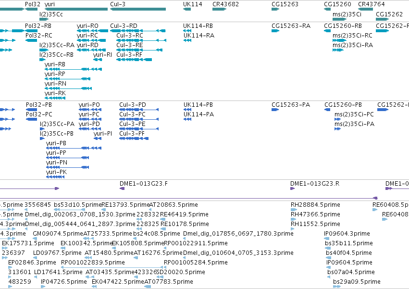Select the Pol32 gene label

[33, 4]
